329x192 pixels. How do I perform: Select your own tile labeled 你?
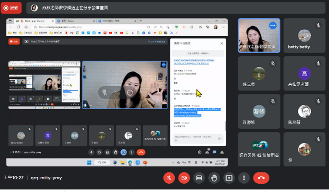click(304, 149)
